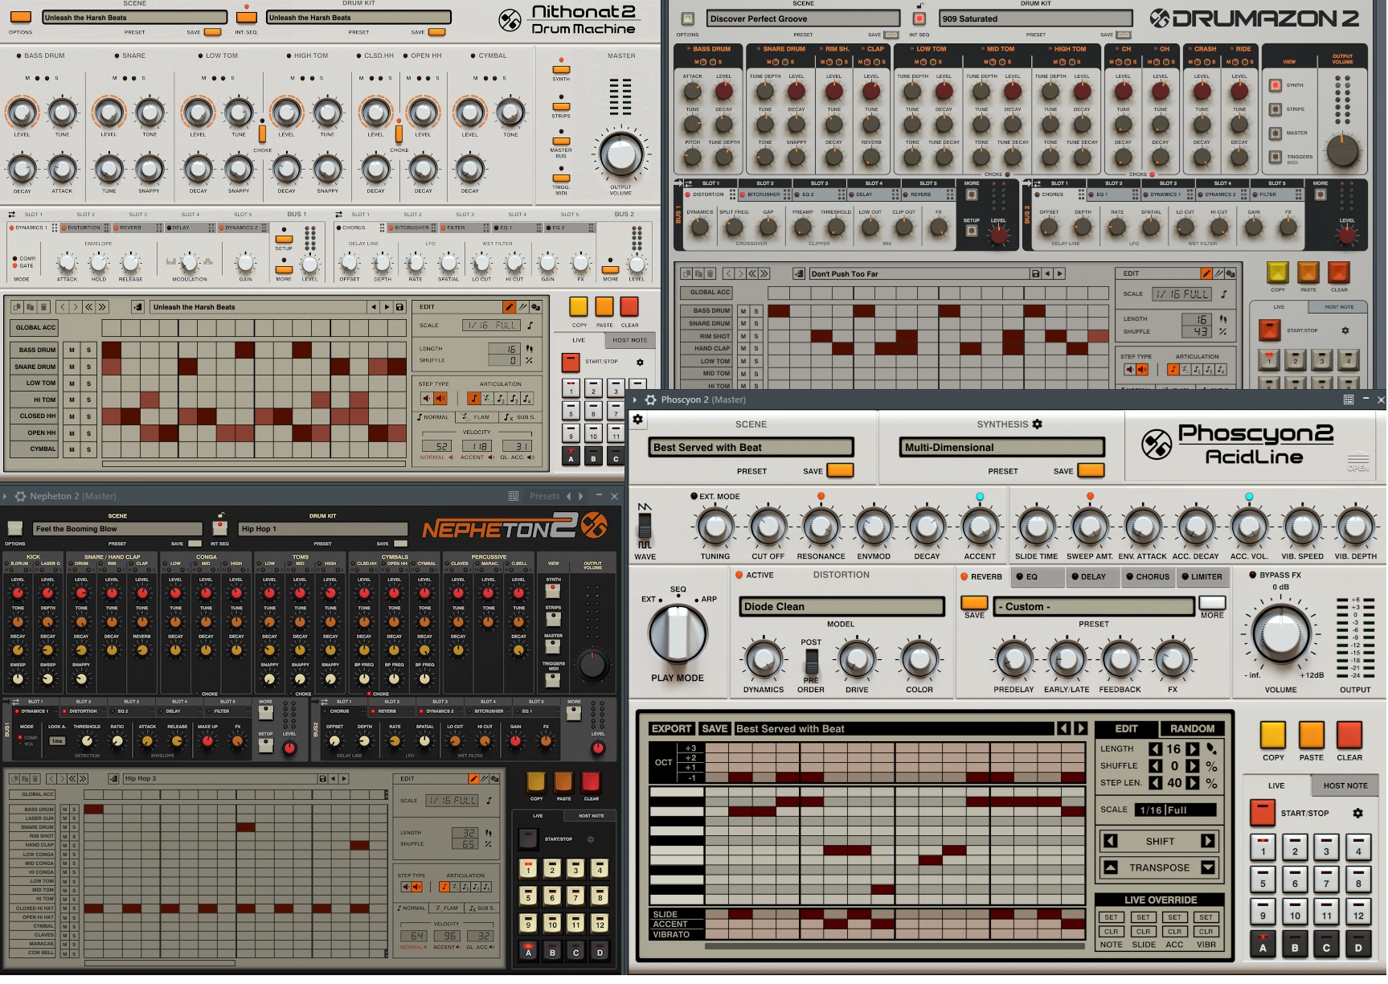Click the Phoscyon 2 Copy pattern button
This screenshot has height=984, width=1388.
[1272, 735]
